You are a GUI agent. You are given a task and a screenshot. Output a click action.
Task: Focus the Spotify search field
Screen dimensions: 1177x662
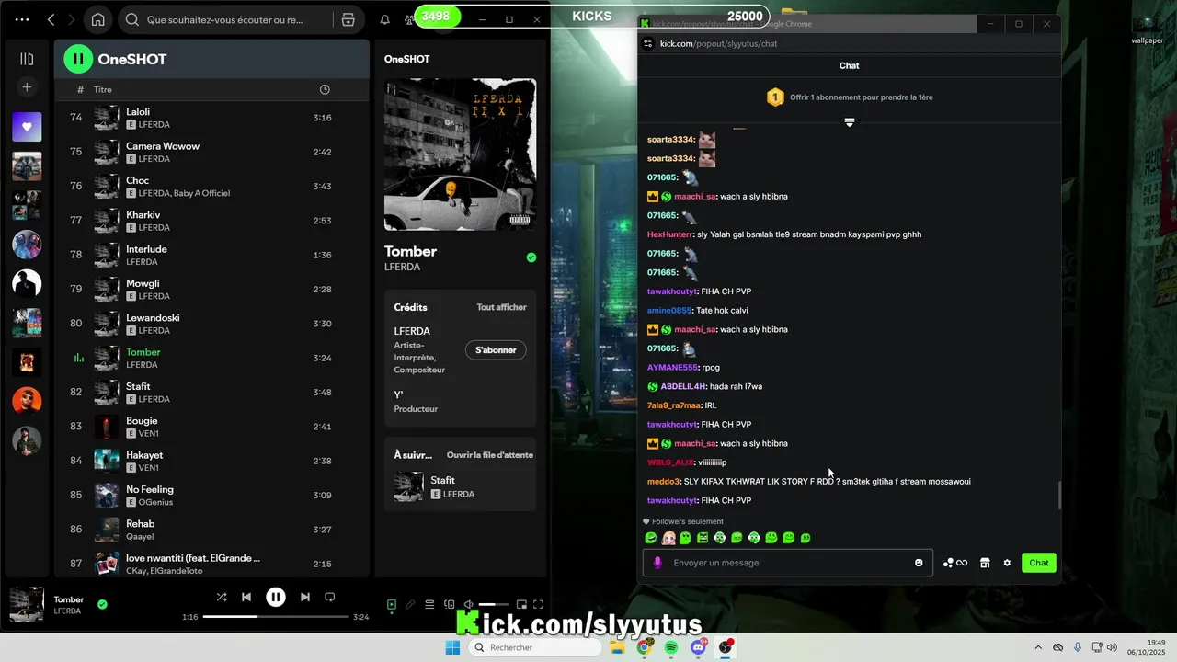[x=228, y=19]
